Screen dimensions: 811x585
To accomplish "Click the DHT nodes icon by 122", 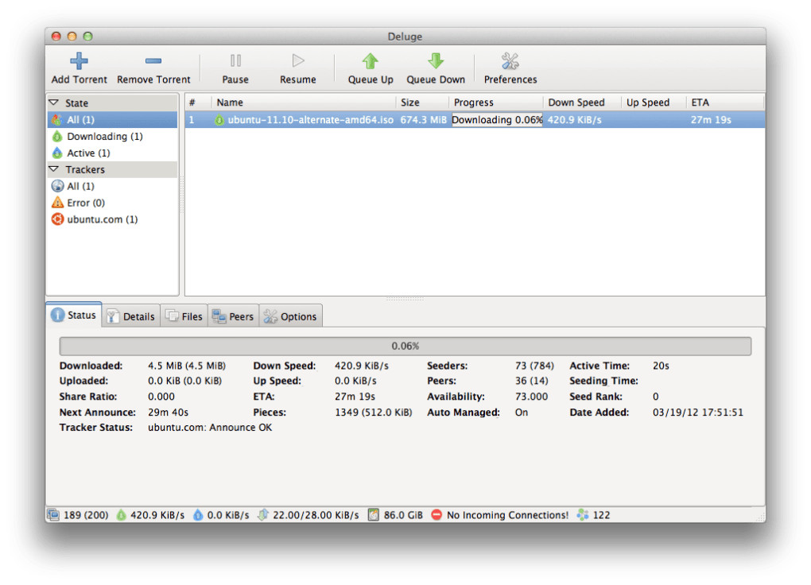I will pyautogui.click(x=583, y=514).
